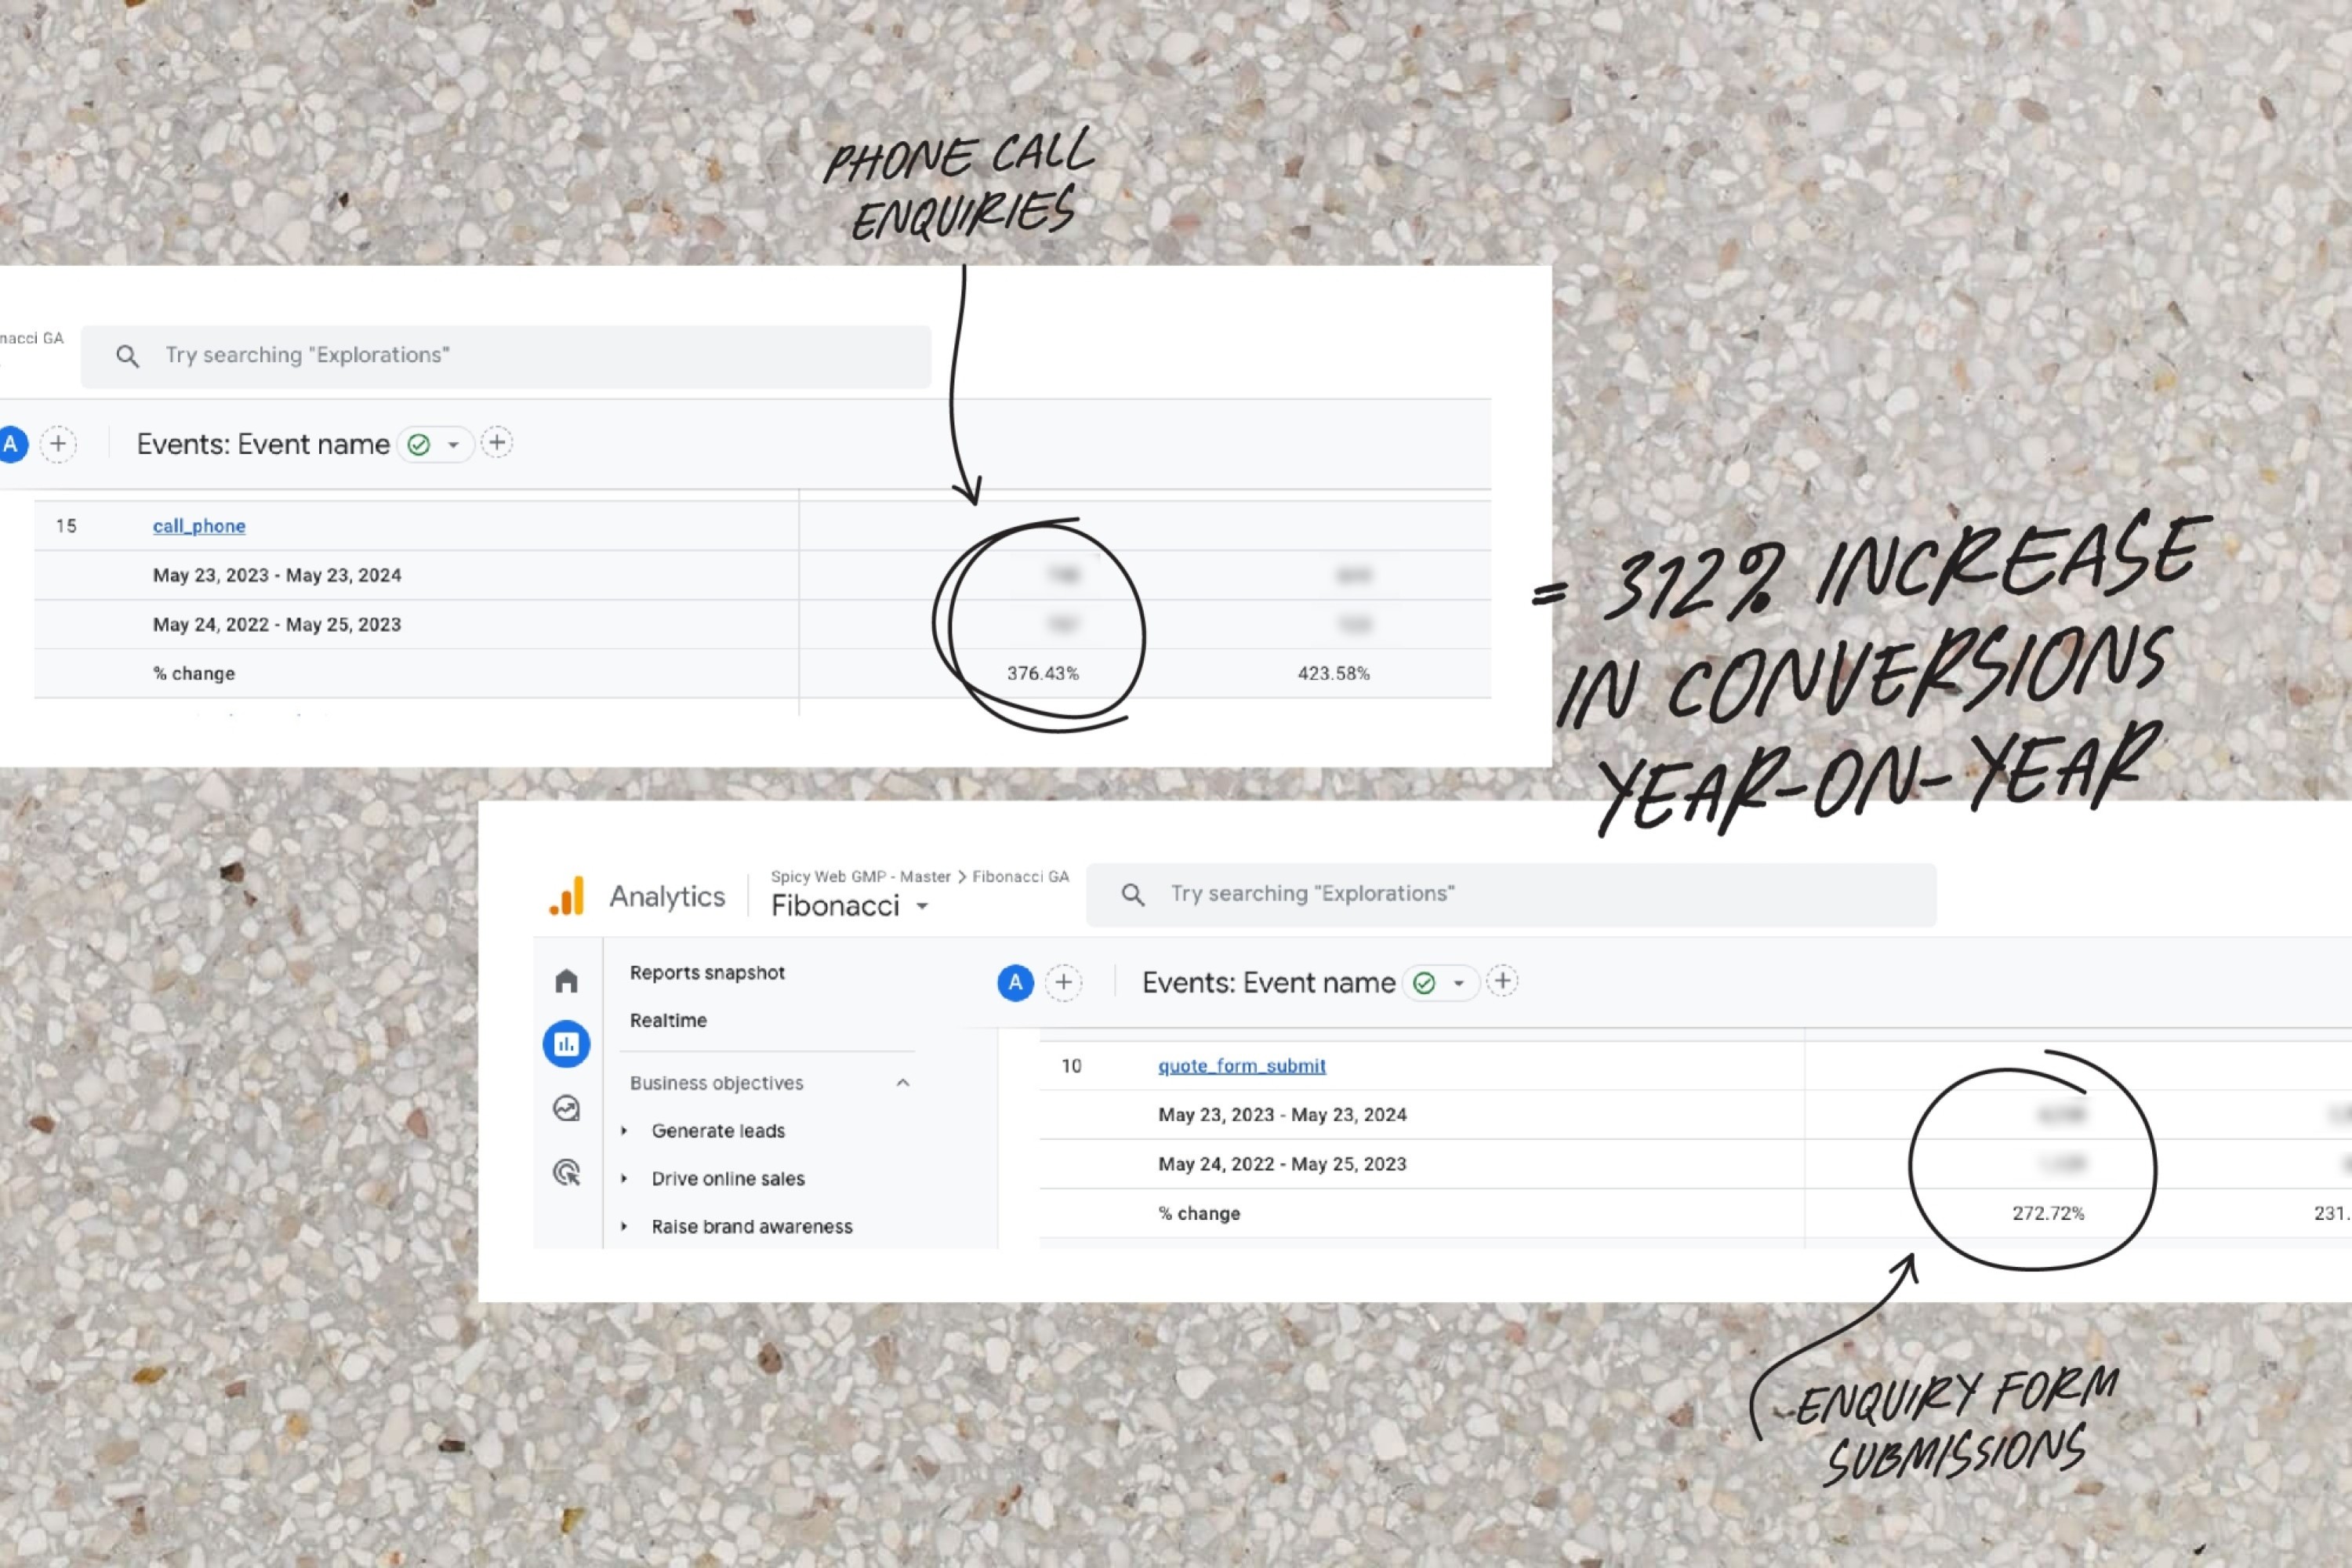Click the Reports snapshot menu item
This screenshot has width=2352, height=1568.
click(x=707, y=971)
